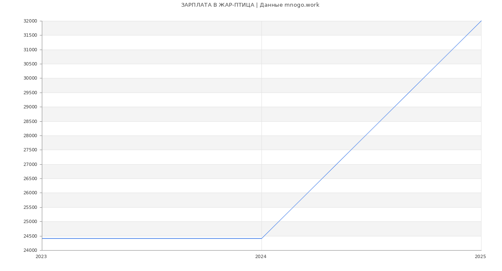The image size is (502, 271).
Task: Click the line's bend point at 2024
Action: coord(261,238)
